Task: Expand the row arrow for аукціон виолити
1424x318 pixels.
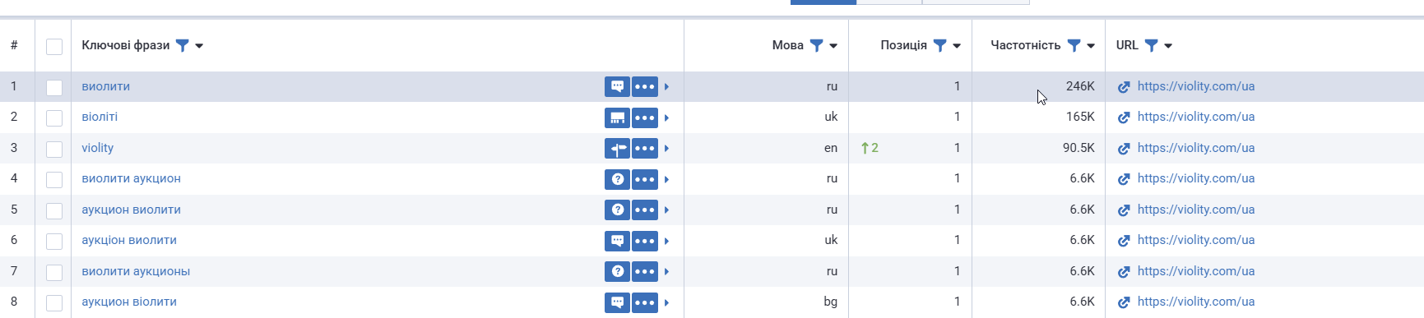Action: point(666,241)
